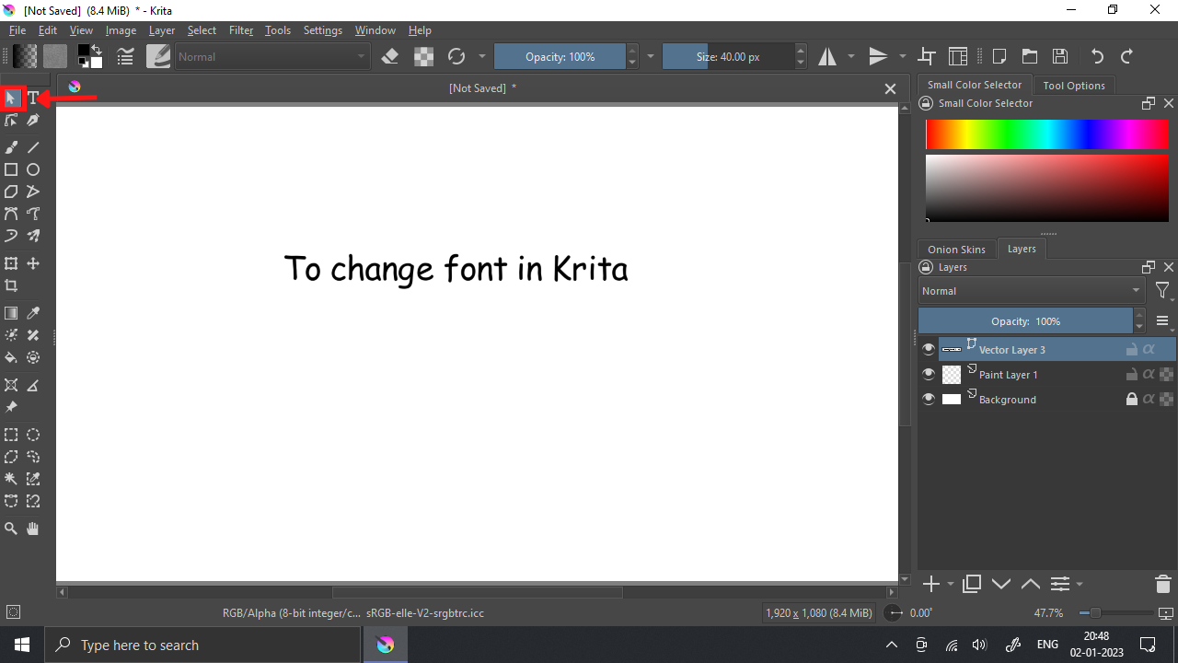Viewport: 1178px width, 663px height.
Task: Create a new document from toolbar
Action: pyautogui.click(x=999, y=56)
